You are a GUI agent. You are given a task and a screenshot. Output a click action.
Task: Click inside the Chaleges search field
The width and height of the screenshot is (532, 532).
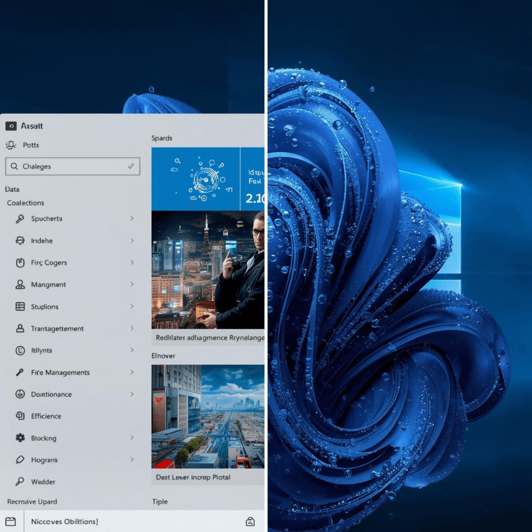(x=72, y=167)
